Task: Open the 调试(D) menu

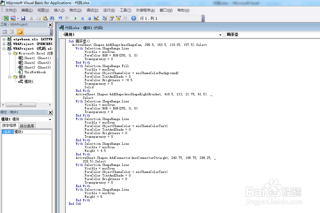Action: click(x=92, y=10)
